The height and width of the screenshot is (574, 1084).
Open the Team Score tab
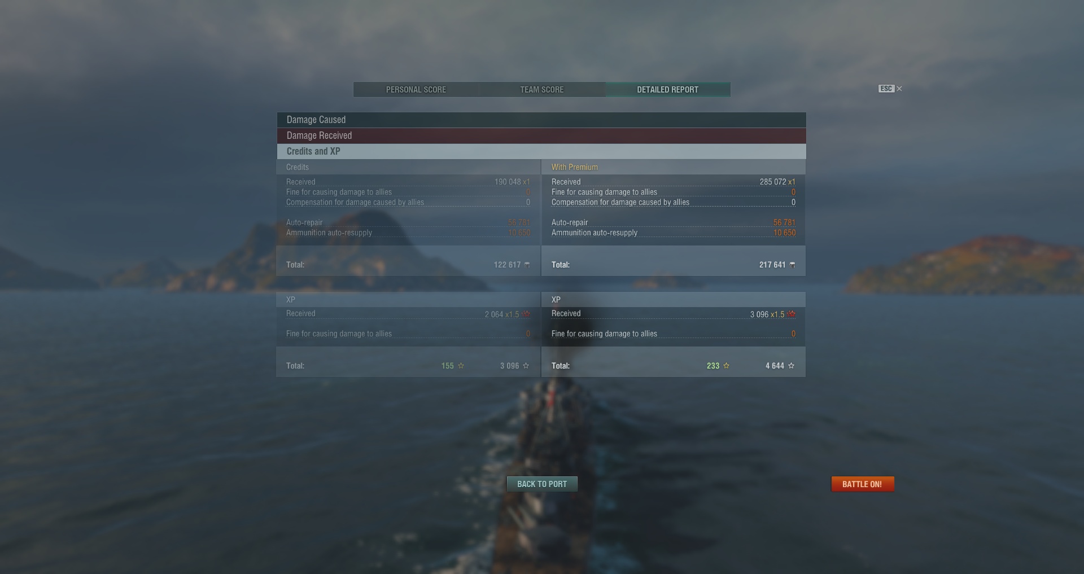click(542, 90)
